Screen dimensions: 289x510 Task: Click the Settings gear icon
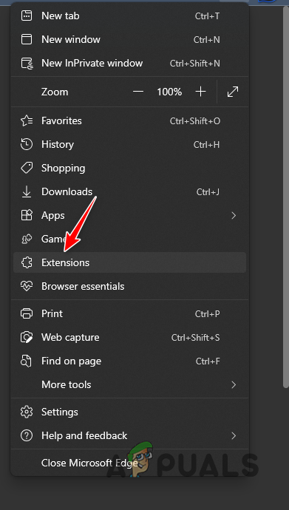click(x=27, y=412)
